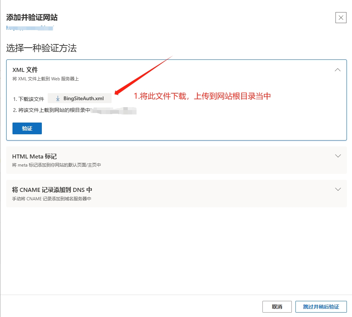Viewport: 352px width, 317px height.
Task: Expand the HTML Meta 标记 chevron
Action: [x=338, y=156]
